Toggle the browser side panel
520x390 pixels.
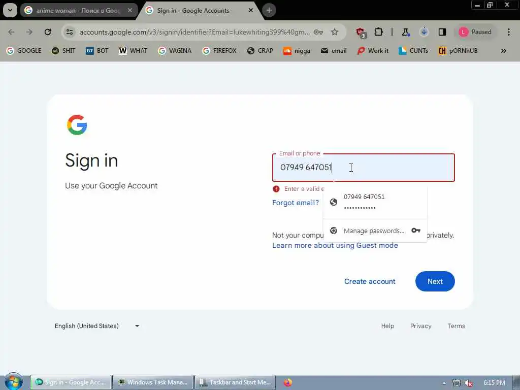442,32
